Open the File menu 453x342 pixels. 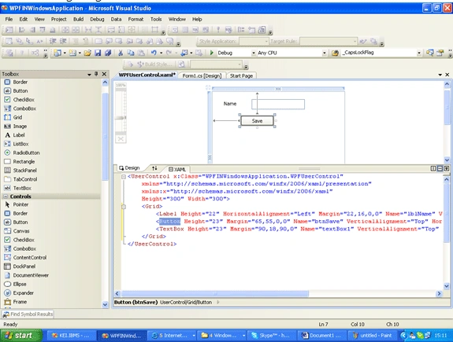(9, 20)
